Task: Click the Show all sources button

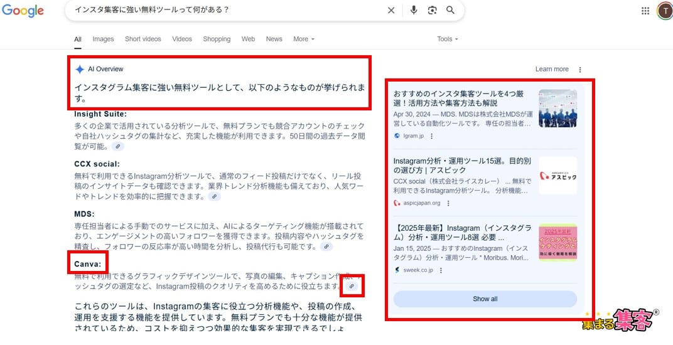Action: tap(485, 299)
